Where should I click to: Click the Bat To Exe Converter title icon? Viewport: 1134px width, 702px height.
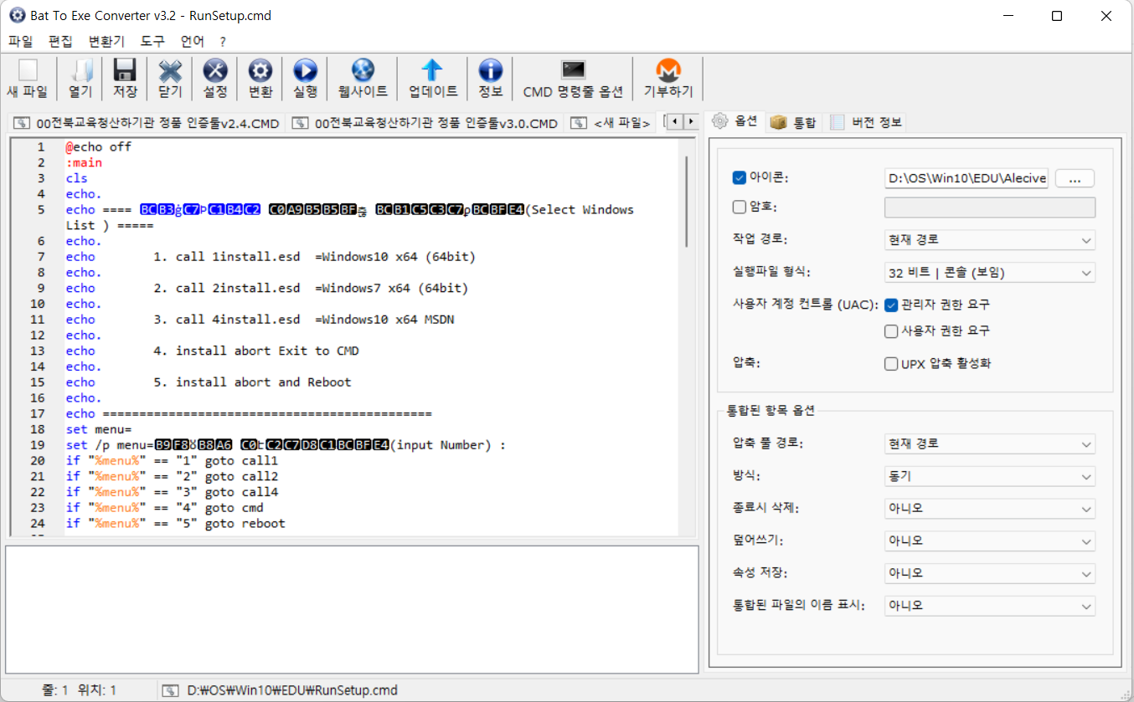pos(16,16)
